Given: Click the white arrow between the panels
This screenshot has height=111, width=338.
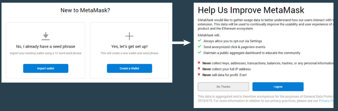Looking at the screenshot, I should (x=182, y=42).
